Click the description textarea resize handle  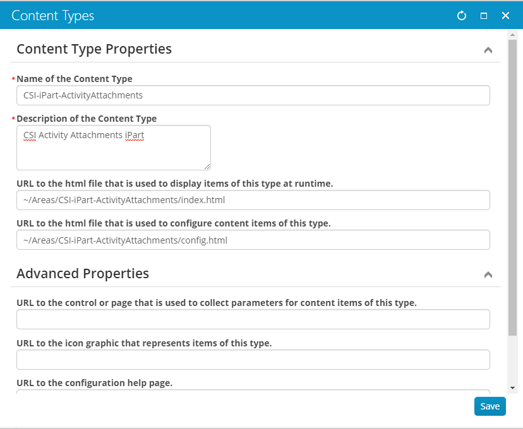[x=207, y=167]
